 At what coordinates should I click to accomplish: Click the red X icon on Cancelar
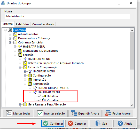pos(71,123)
